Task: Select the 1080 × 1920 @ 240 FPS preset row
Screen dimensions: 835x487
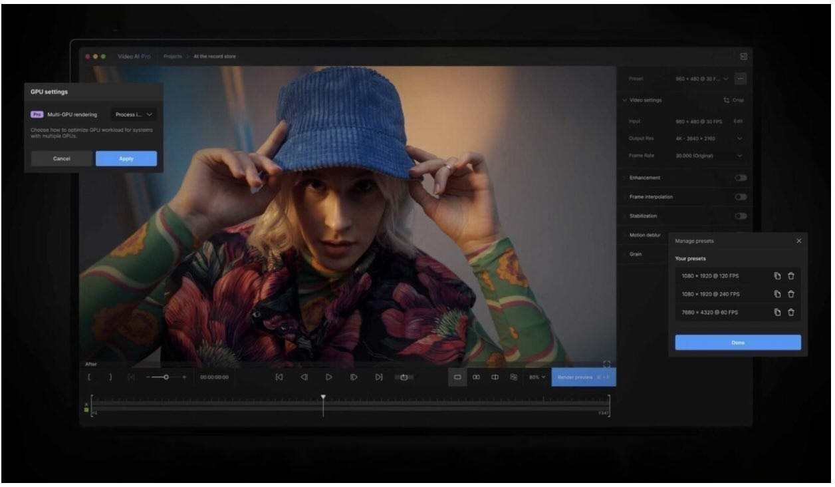Action: [x=738, y=294]
